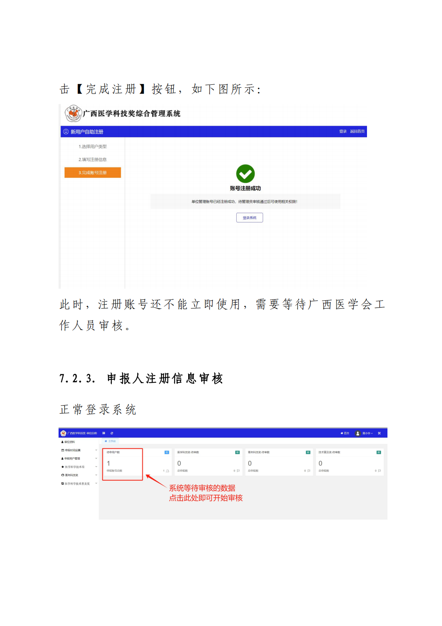Click the refresh icon in dashboard header
The width and height of the screenshot is (442, 626).
tap(112, 433)
